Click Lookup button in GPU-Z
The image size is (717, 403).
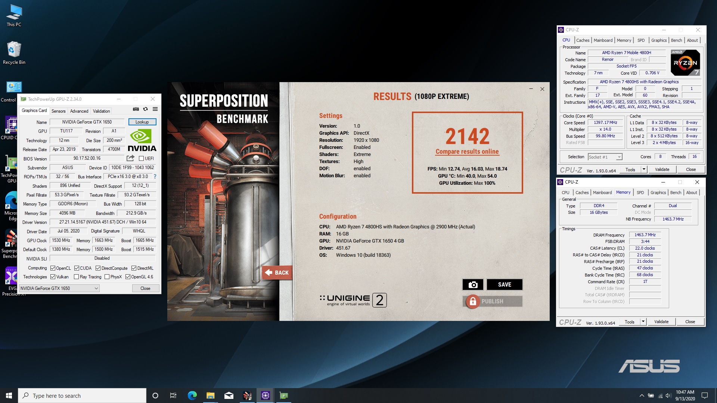[x=142, y=122]
